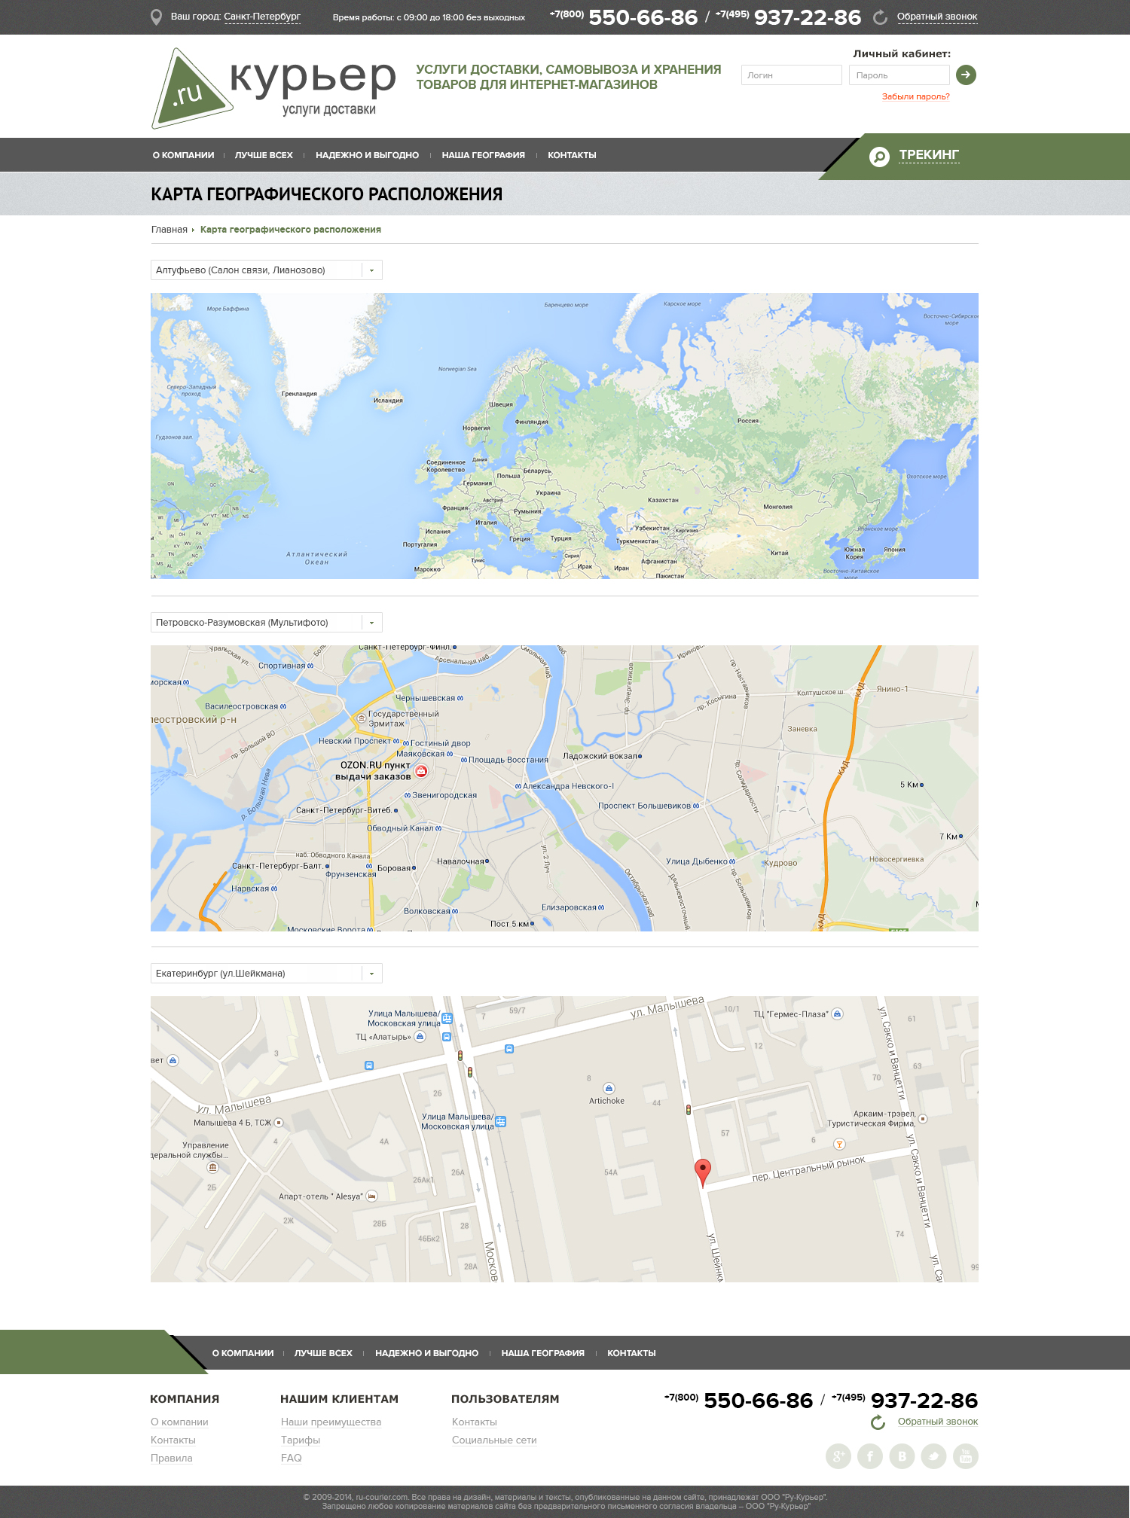1130x1518 pixels.
Task: Focus the Логин input field
Action: pyautogui.click(x=792, y=75)
